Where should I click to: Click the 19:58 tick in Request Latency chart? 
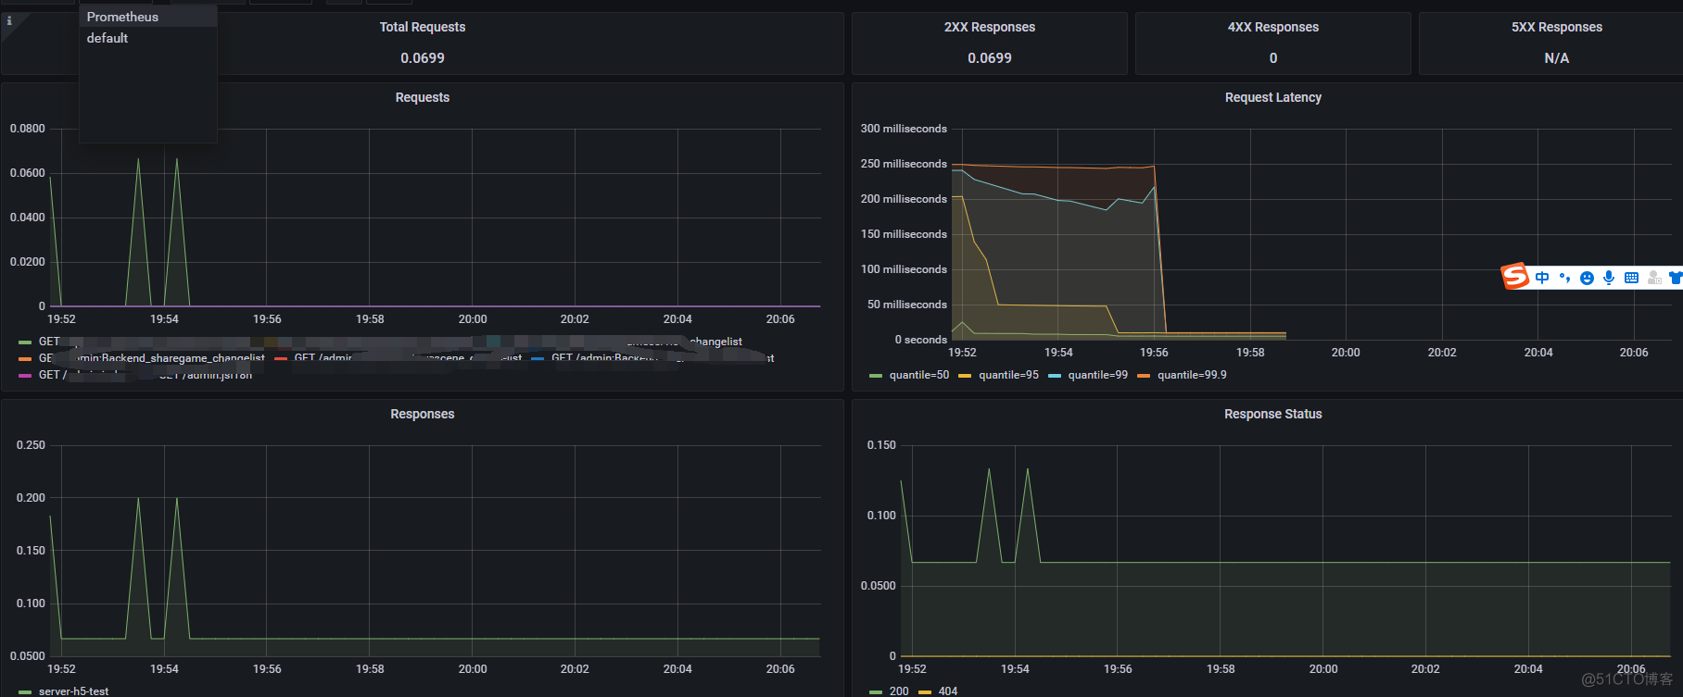[x=1250, y=353]
